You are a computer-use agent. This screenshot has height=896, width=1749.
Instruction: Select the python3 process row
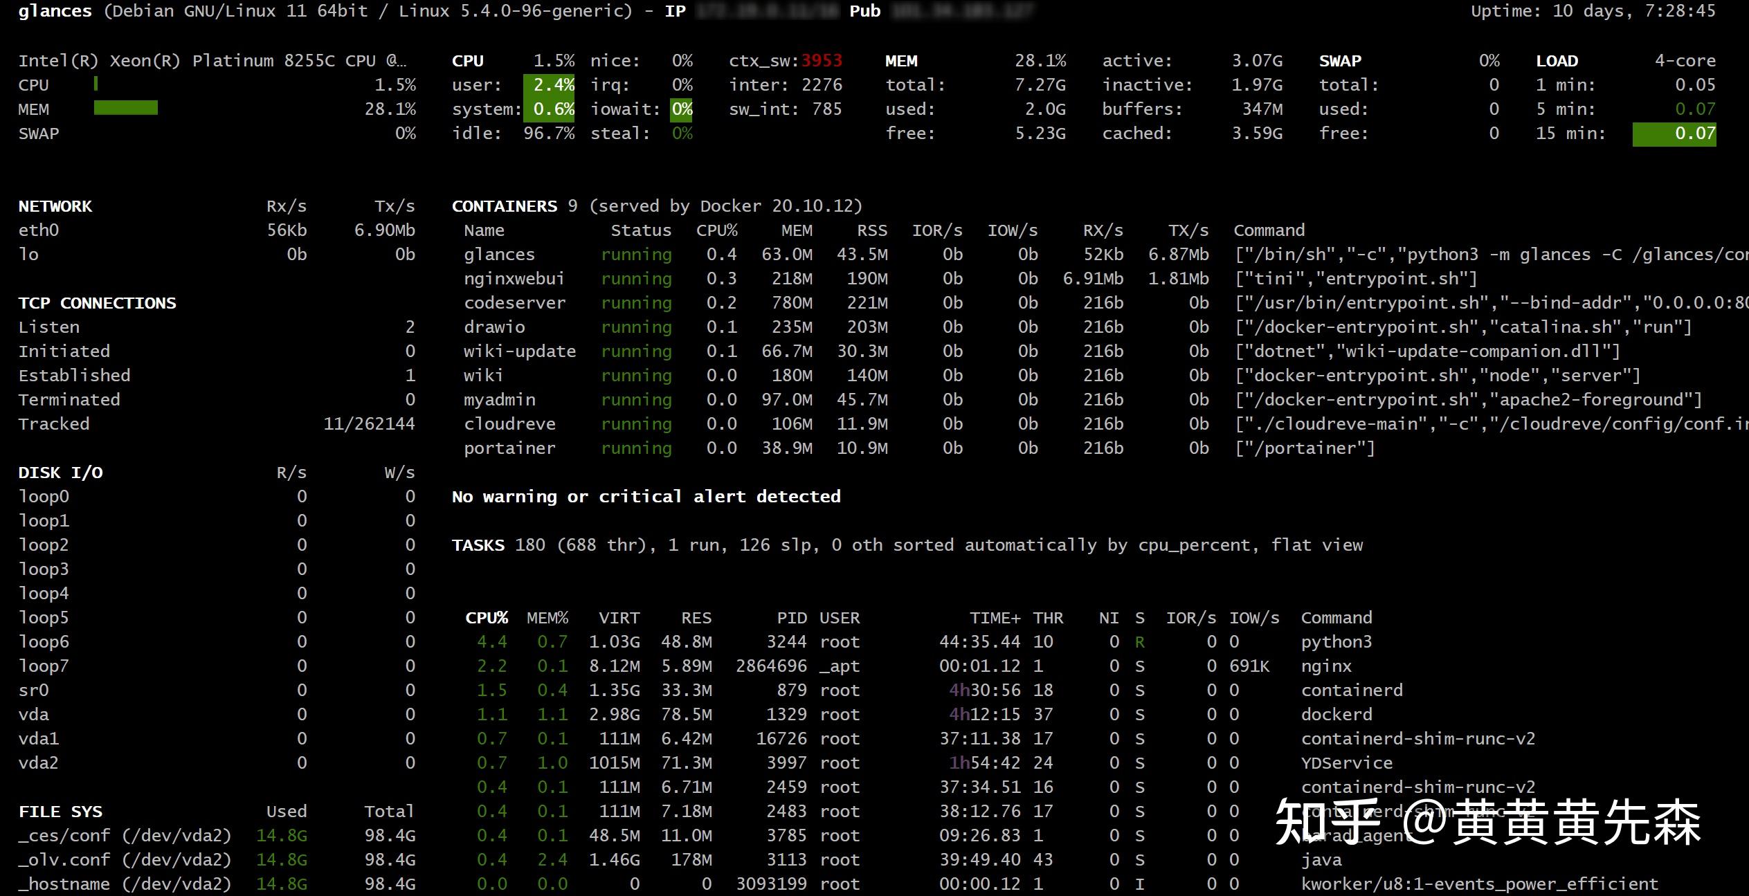tap(1336, 642)
